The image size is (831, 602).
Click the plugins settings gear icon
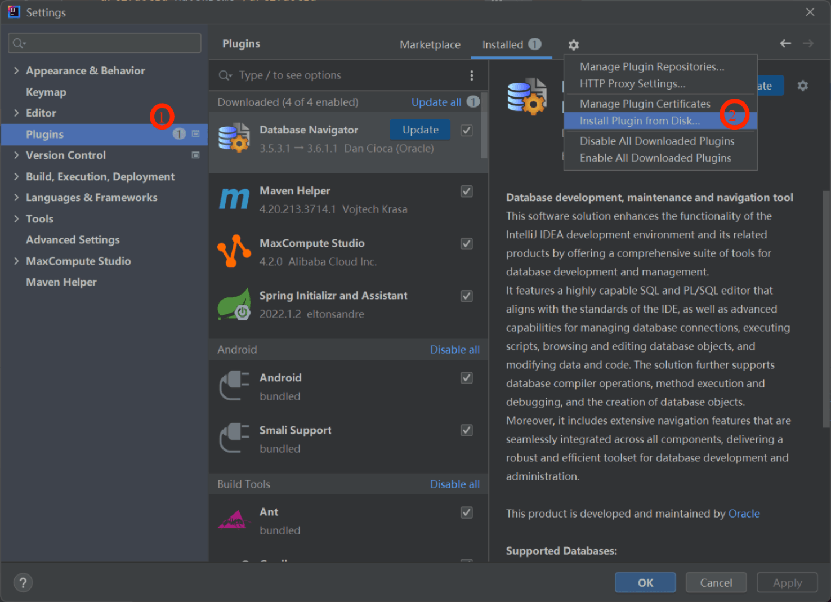tap(573, 45)
